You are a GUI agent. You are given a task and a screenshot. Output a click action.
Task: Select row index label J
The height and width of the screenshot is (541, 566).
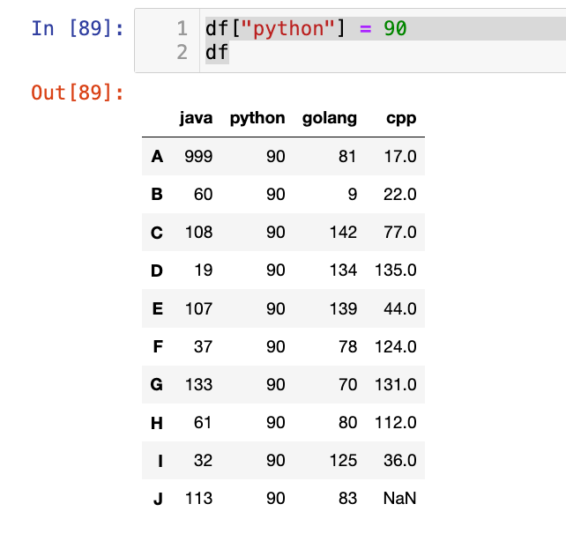click(x=158, y=499)
